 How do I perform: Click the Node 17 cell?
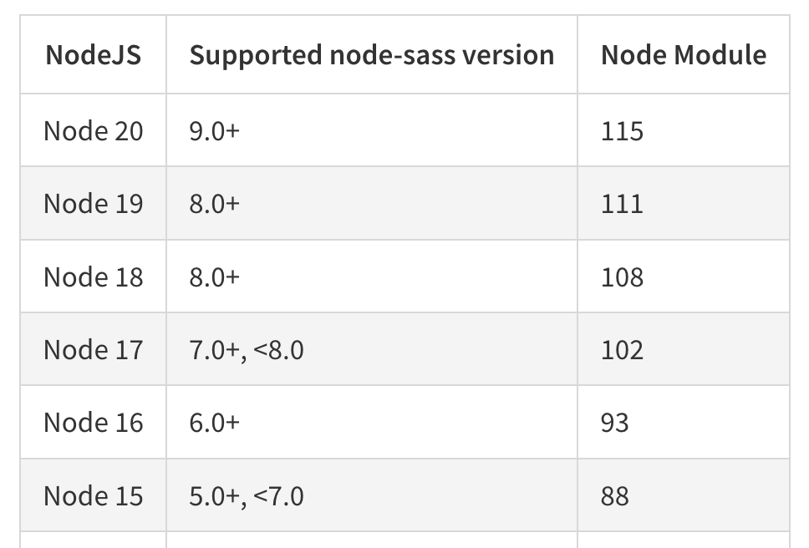(x=94, y=349)
